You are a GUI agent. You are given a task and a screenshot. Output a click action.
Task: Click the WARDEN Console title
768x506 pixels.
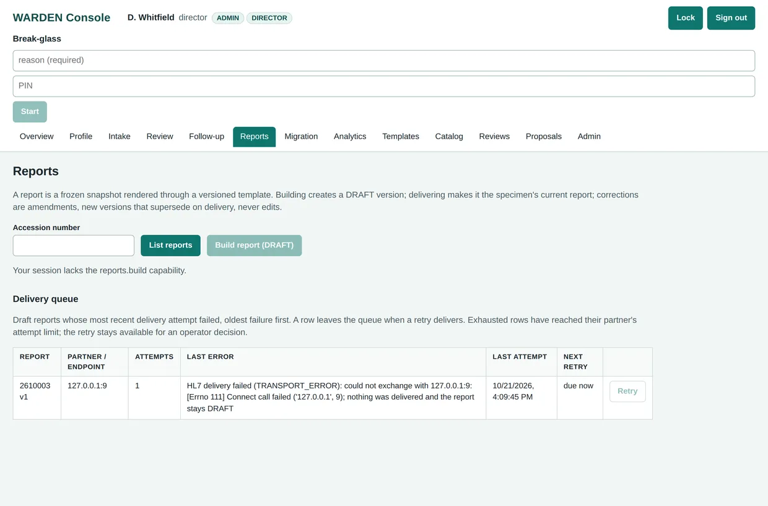point(61,18)
